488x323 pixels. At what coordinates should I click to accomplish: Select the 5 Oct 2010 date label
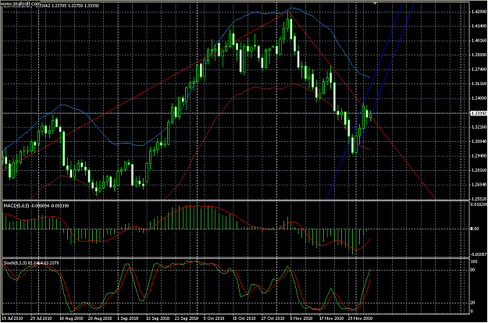point(214,318)
